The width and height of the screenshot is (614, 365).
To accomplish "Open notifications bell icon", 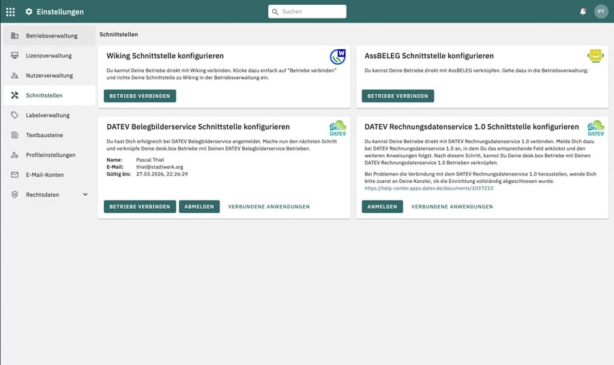I will (x=583, y=12).
